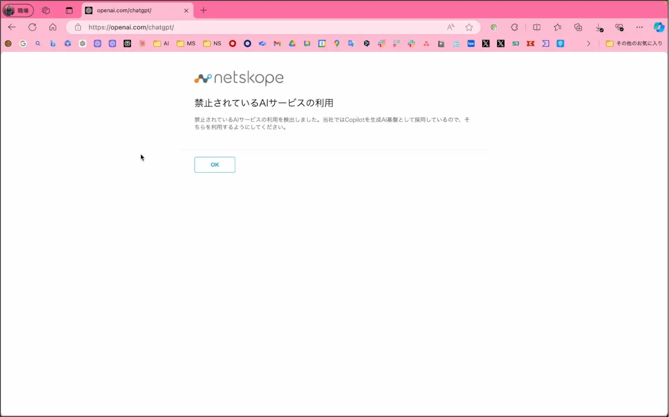View site information lock icon

[78, 27]
